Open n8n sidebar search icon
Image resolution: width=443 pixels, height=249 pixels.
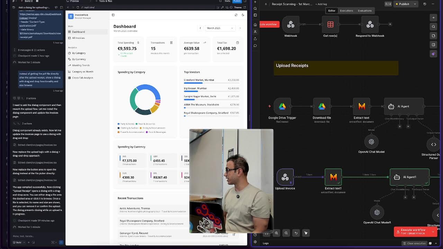click(x=255, y=8)
